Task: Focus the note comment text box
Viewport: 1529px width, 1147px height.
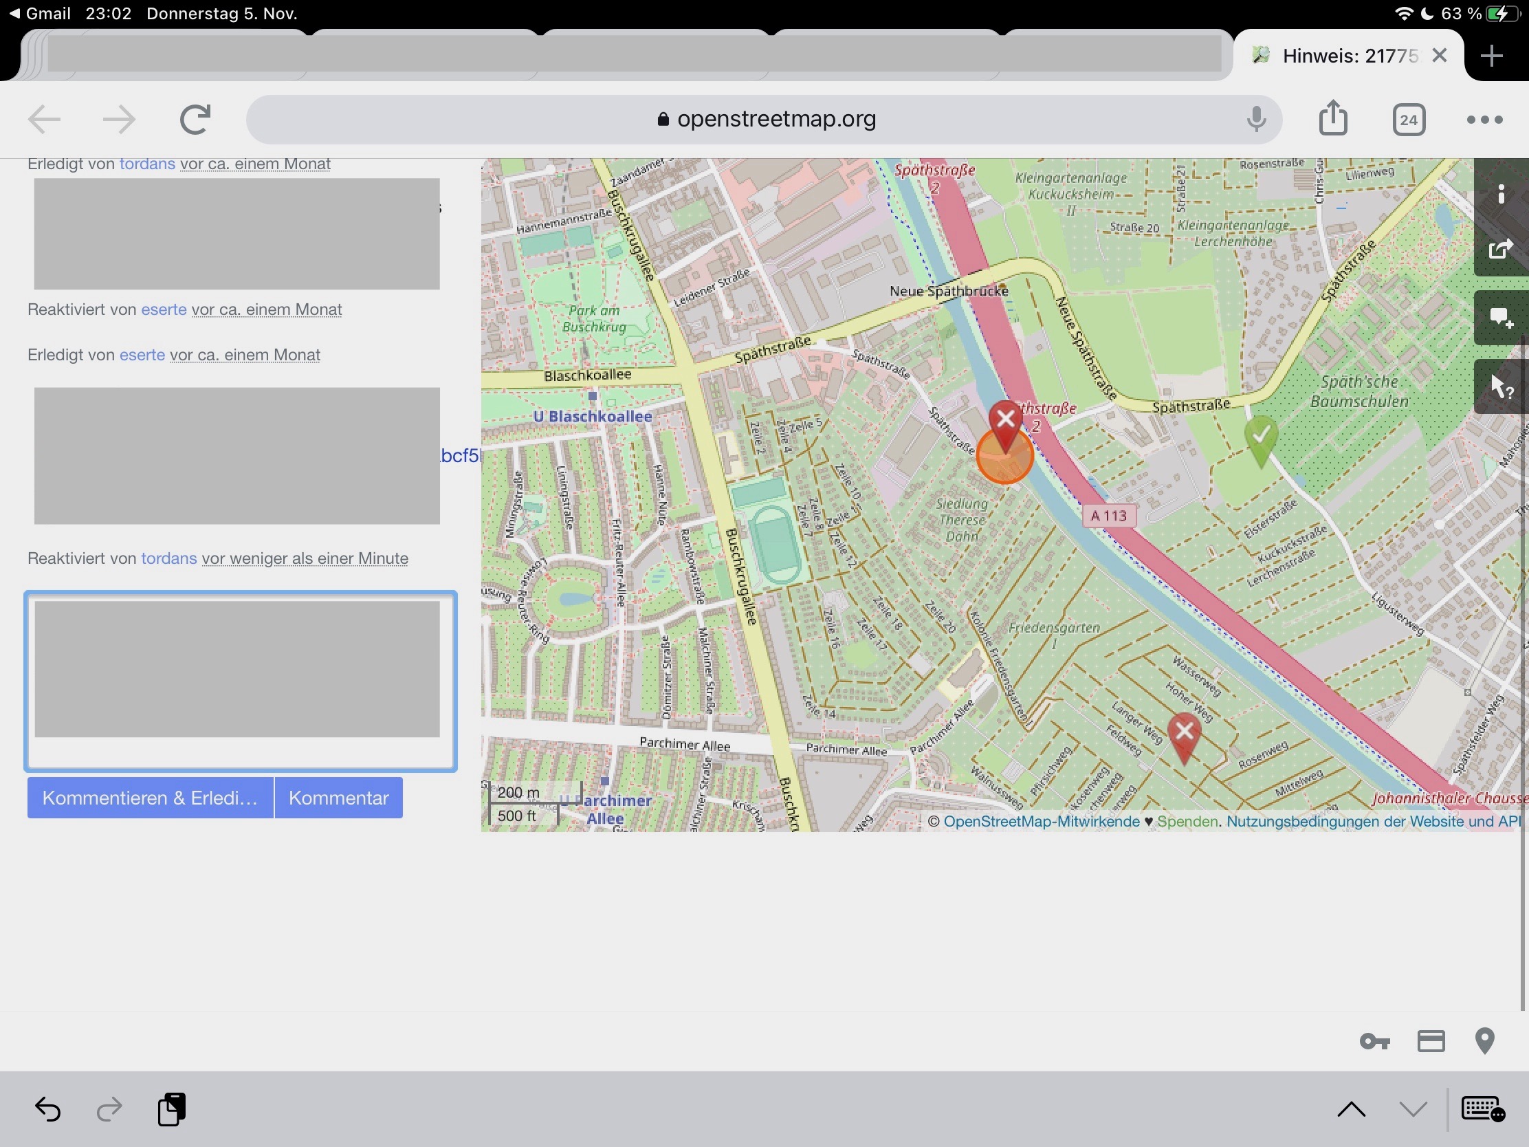Action: 241,681
